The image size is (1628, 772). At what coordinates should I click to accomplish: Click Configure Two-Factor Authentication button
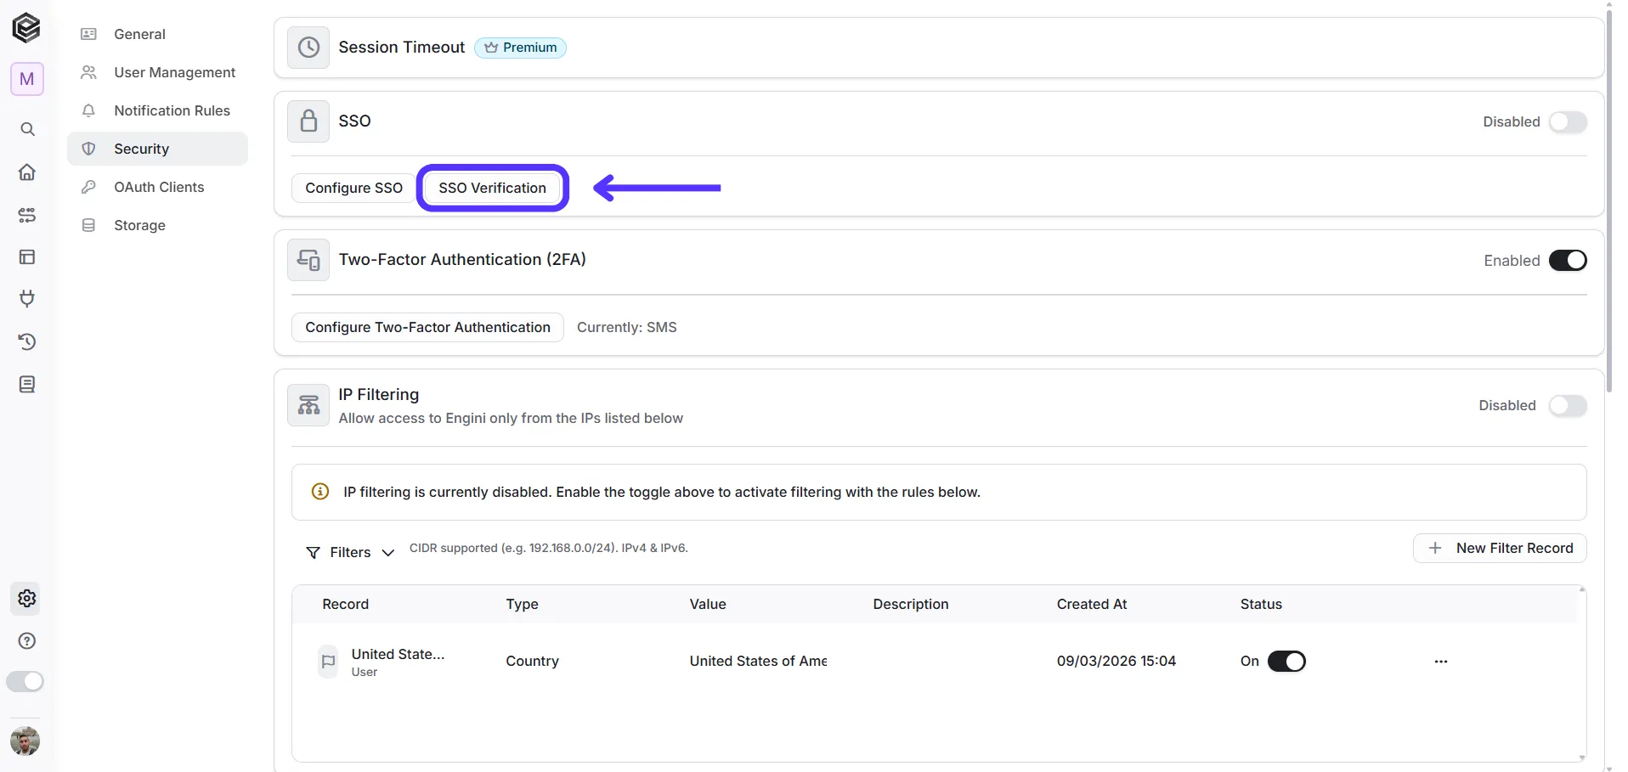[427, 327]
